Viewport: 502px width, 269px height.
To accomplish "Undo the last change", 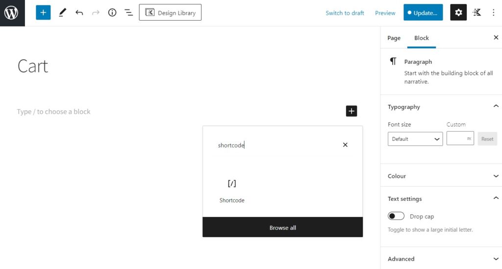I will (x=79, y=13).
